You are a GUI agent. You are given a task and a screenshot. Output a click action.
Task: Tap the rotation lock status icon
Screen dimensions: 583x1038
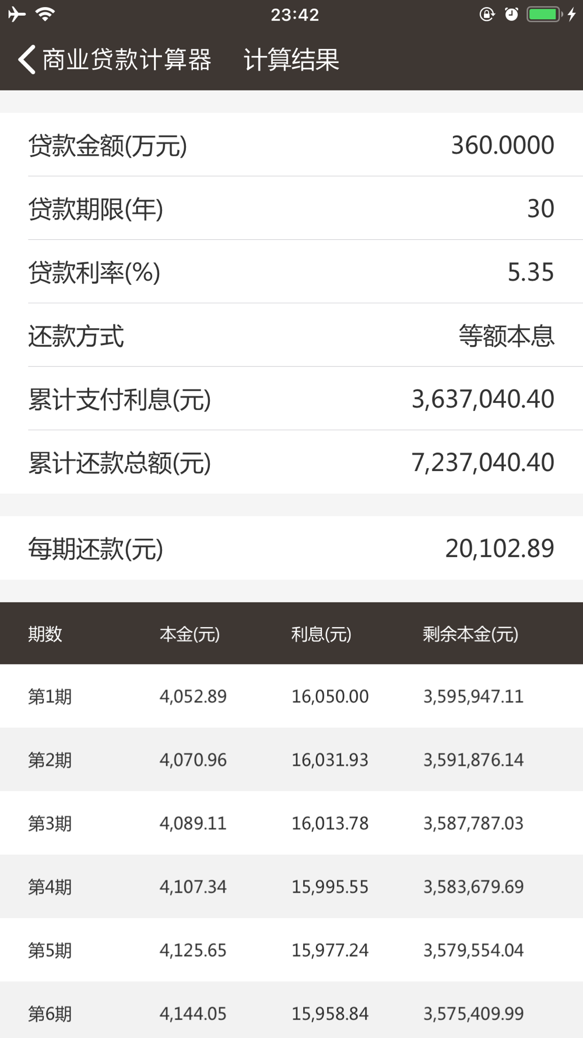pyautogui.click(x=487, y=14)
